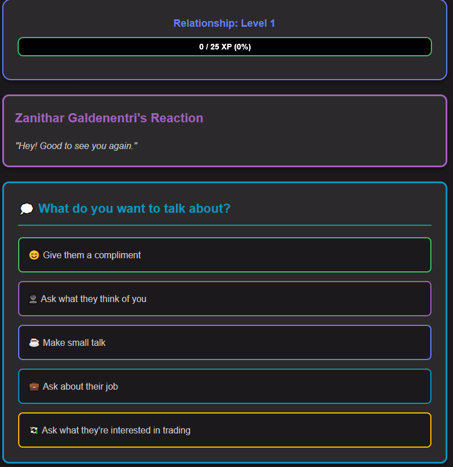Click the smiley face emoji icon
Screen dimensions: 453x467
click(x=34, y=255)
